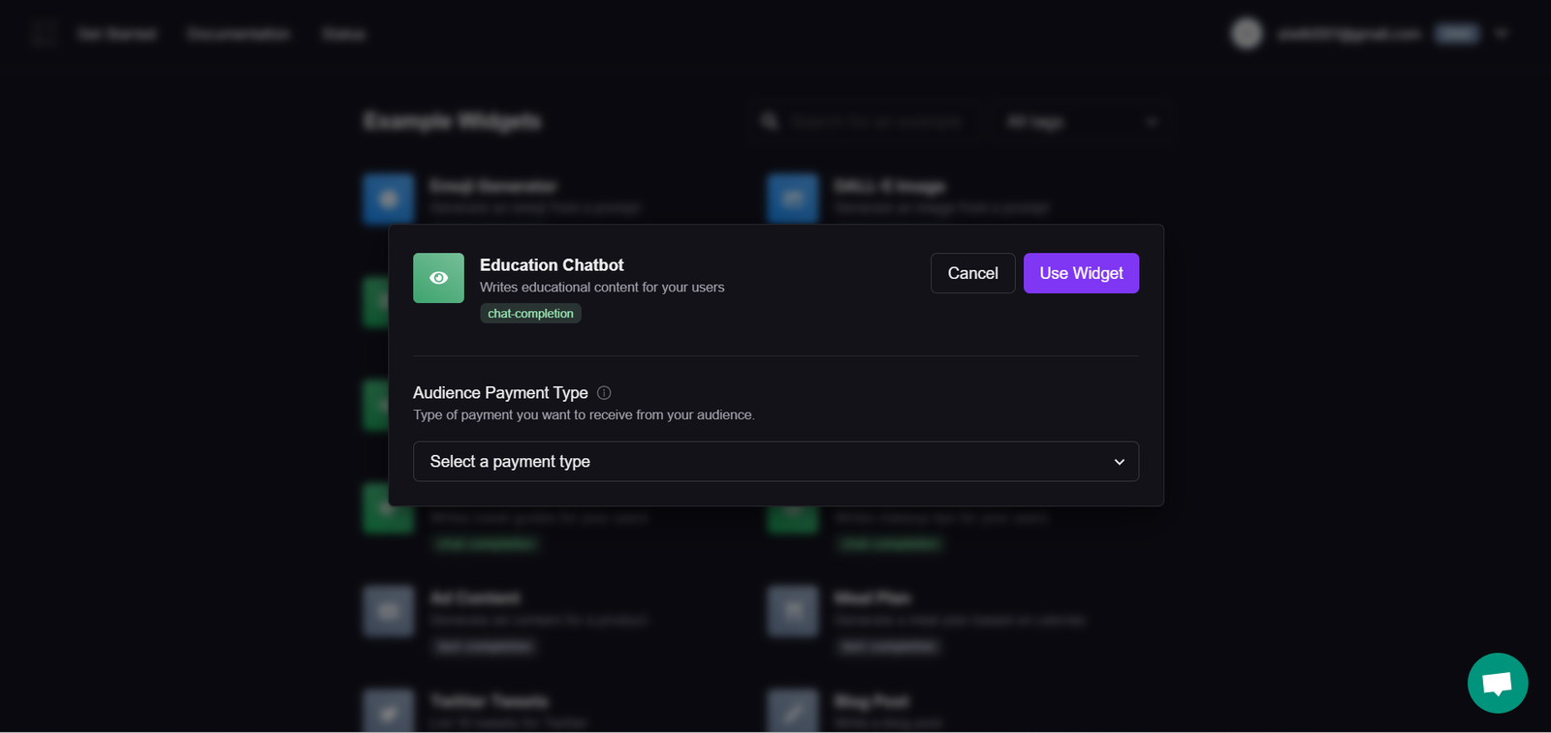Expand the account menu arrow at top right

click(1502, 34)
